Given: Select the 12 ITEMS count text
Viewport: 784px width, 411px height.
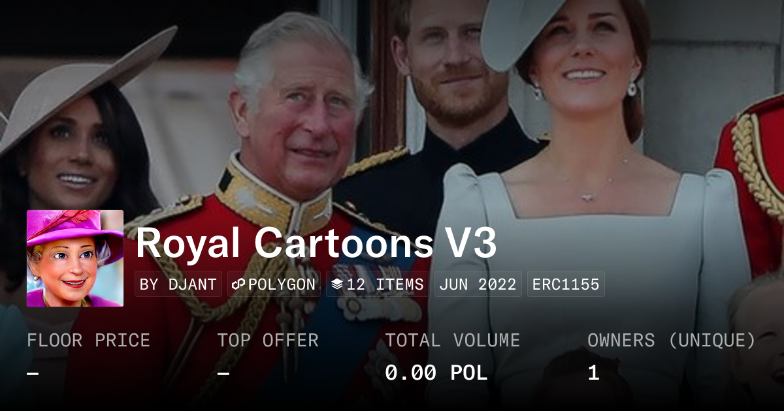Looking at the screenshot, I should click(385, 284).
